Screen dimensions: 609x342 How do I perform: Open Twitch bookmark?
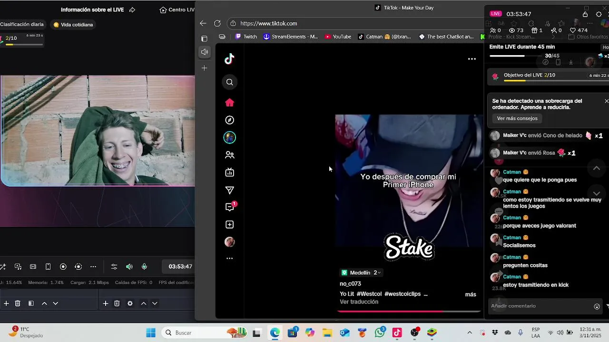(246, 37)
